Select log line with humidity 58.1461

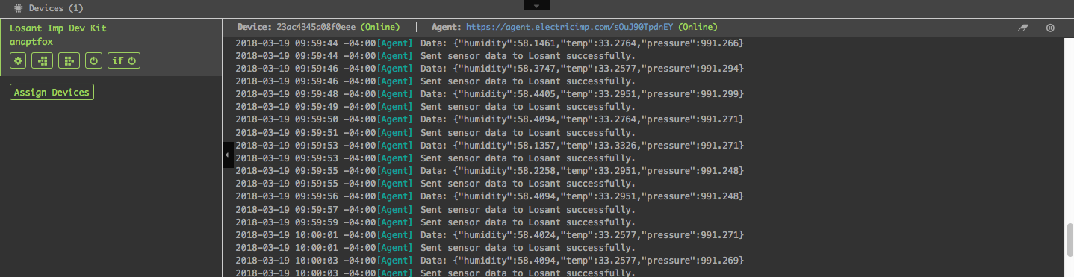pyautogui.click(x=489, y=43)
